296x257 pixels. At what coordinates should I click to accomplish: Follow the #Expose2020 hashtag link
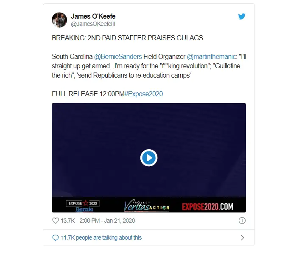143,94
